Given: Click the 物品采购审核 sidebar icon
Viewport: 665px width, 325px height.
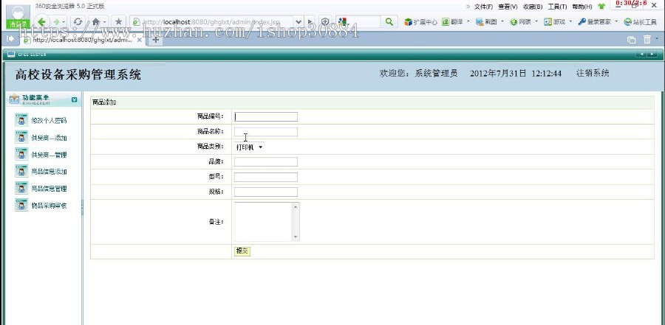Looking at the screenshot, I should point(21,205).
